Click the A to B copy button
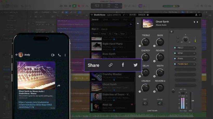Screen dimensions: 213x119 [133, 15]
